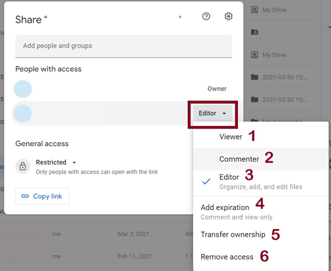Select Transfer ownership option

click(x=233, y=234)
